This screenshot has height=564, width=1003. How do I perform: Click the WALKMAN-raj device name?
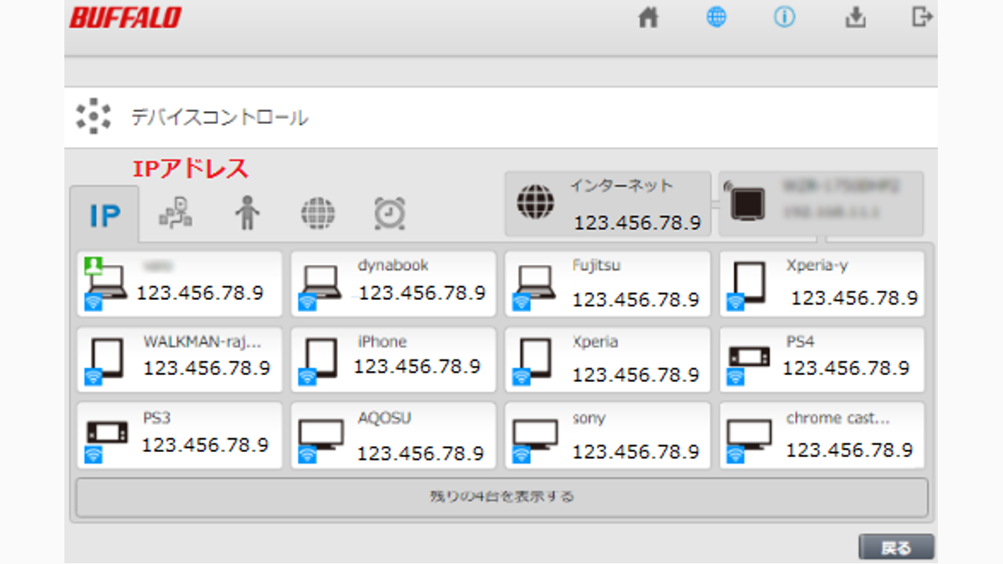tap(202, 342)
